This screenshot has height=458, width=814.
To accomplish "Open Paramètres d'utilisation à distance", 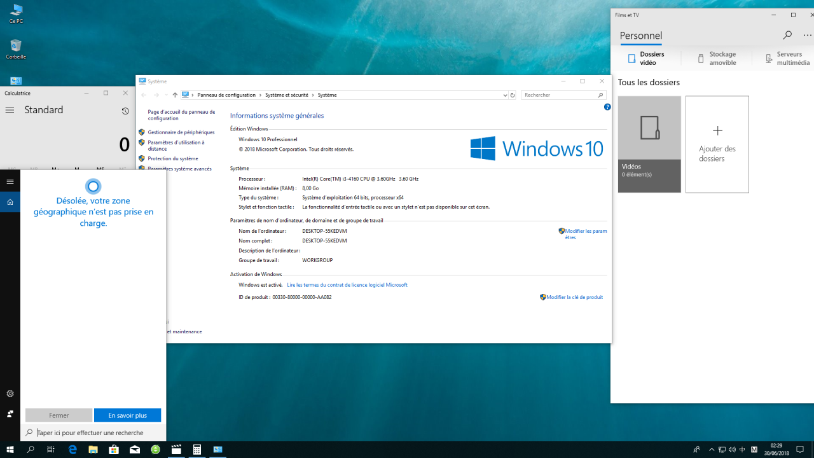I will 176,146.
